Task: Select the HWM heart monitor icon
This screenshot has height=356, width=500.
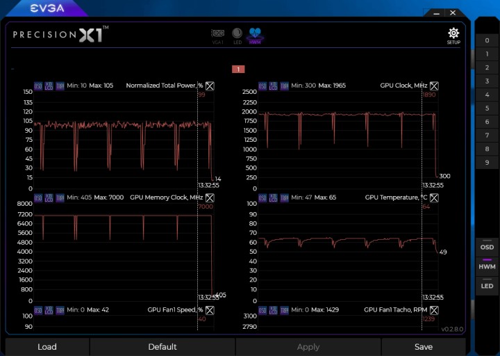Action: coord(255,35)
